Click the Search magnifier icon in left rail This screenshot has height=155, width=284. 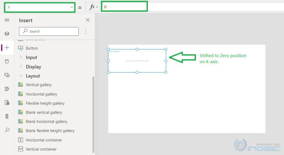(x=7, y=130)
